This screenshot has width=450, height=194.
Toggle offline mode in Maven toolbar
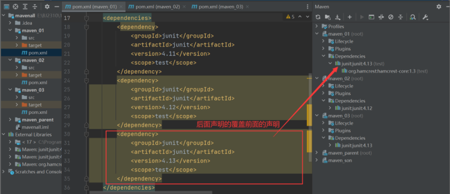click(381, 17)
